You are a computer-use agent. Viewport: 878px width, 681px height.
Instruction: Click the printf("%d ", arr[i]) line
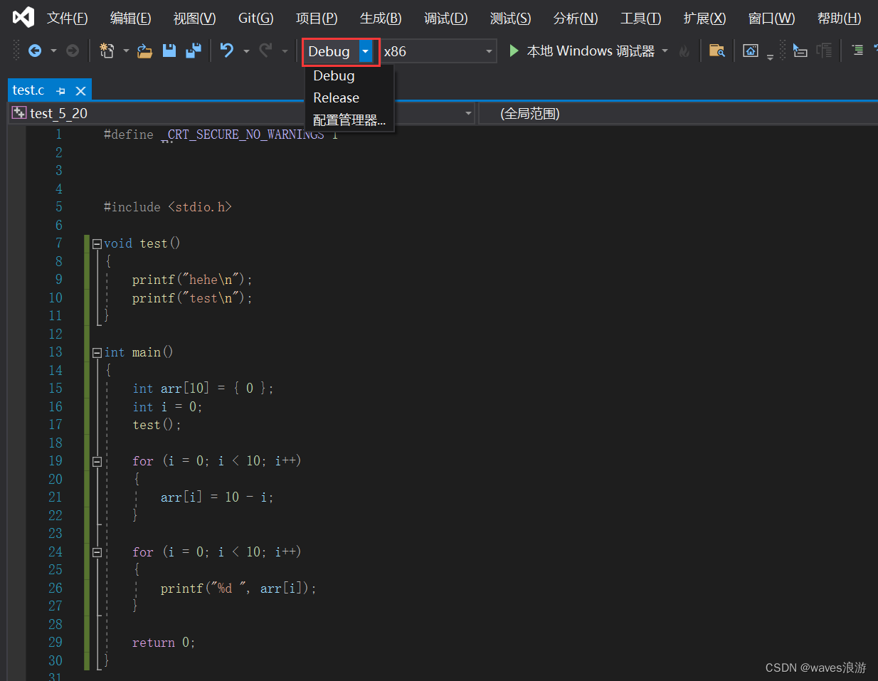[x=238, y=588]
